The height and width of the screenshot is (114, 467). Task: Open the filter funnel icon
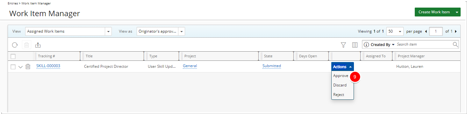[x=343, y=45]
